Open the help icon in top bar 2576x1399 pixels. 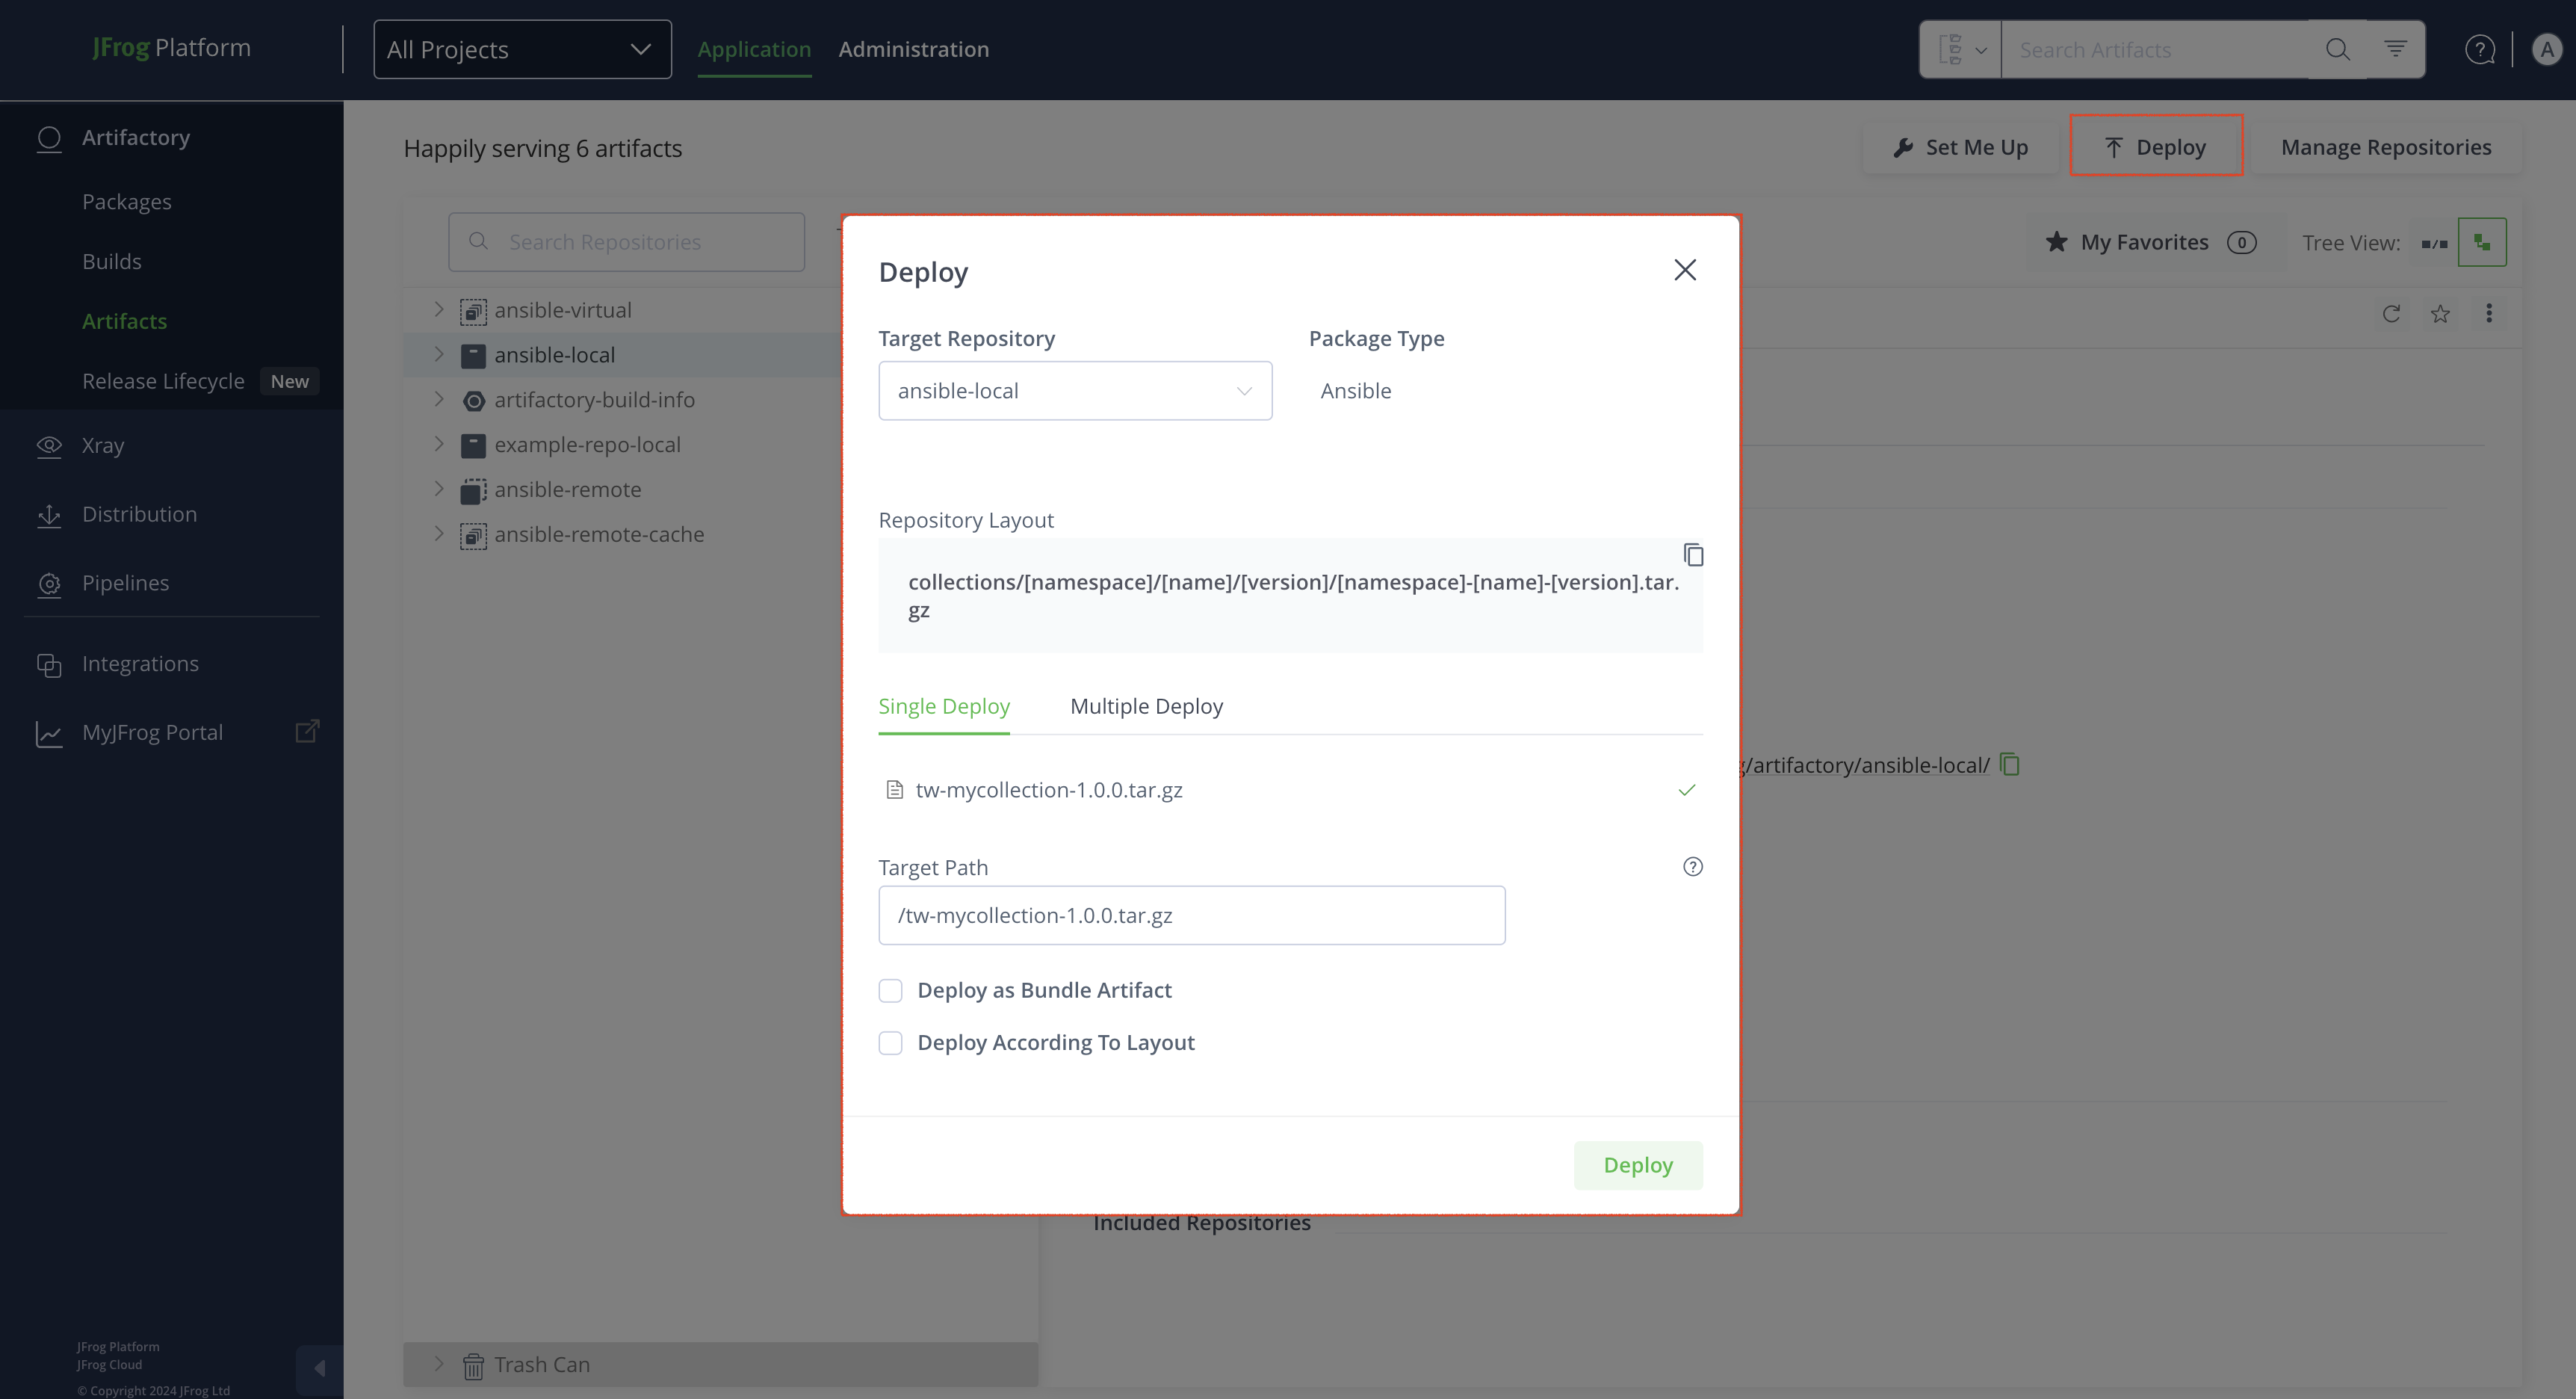[2480, 49]
